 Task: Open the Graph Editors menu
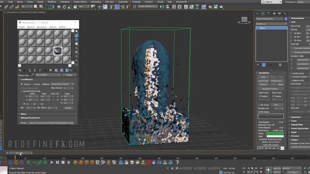point(80,2)
